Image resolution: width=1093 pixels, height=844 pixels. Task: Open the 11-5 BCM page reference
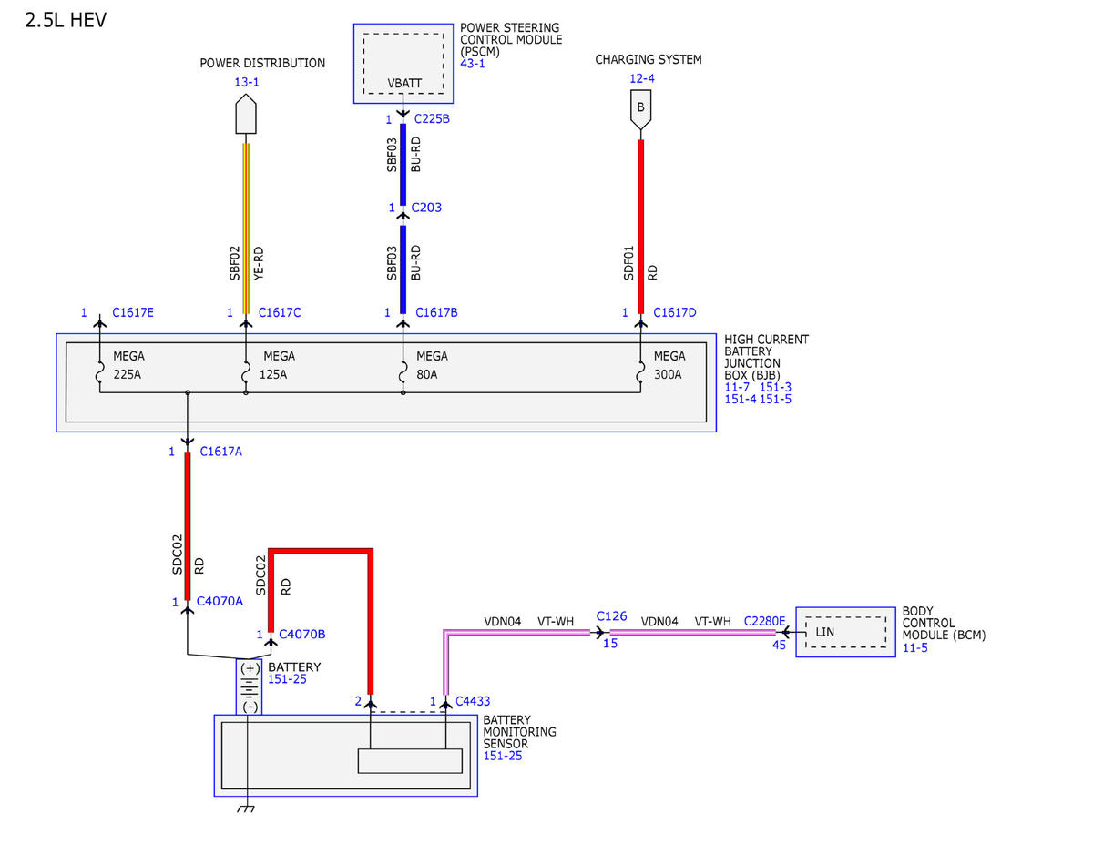point(914,647)
